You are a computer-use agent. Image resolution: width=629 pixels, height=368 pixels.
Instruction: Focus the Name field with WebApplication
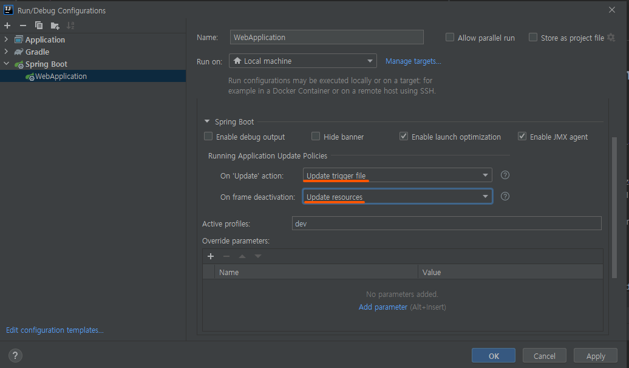(327, 37)
